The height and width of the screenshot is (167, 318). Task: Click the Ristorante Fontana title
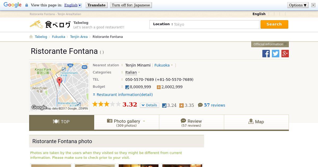point(64,51)
